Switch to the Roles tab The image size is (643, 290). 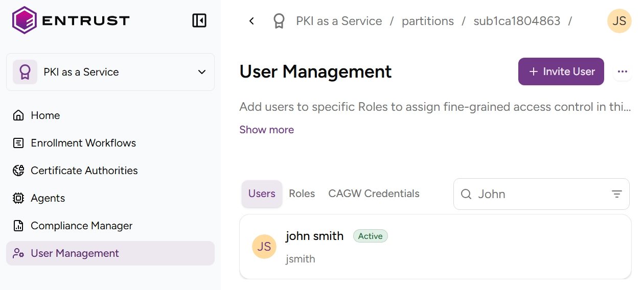click(x=302, y=194)
